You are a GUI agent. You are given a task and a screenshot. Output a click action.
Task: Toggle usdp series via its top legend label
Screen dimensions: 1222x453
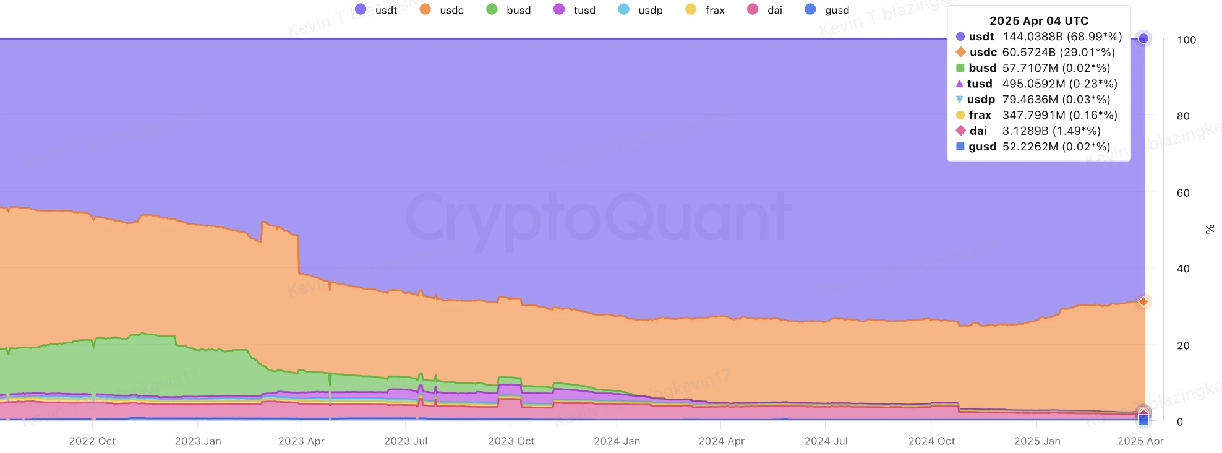(x=650, y=10)
